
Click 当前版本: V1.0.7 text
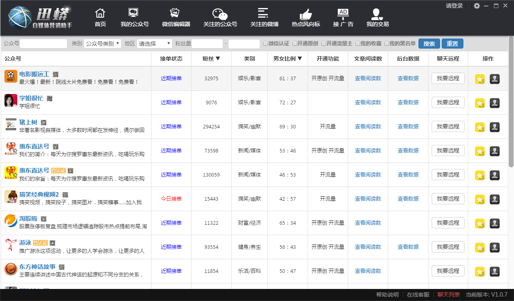tap(486, 295)
